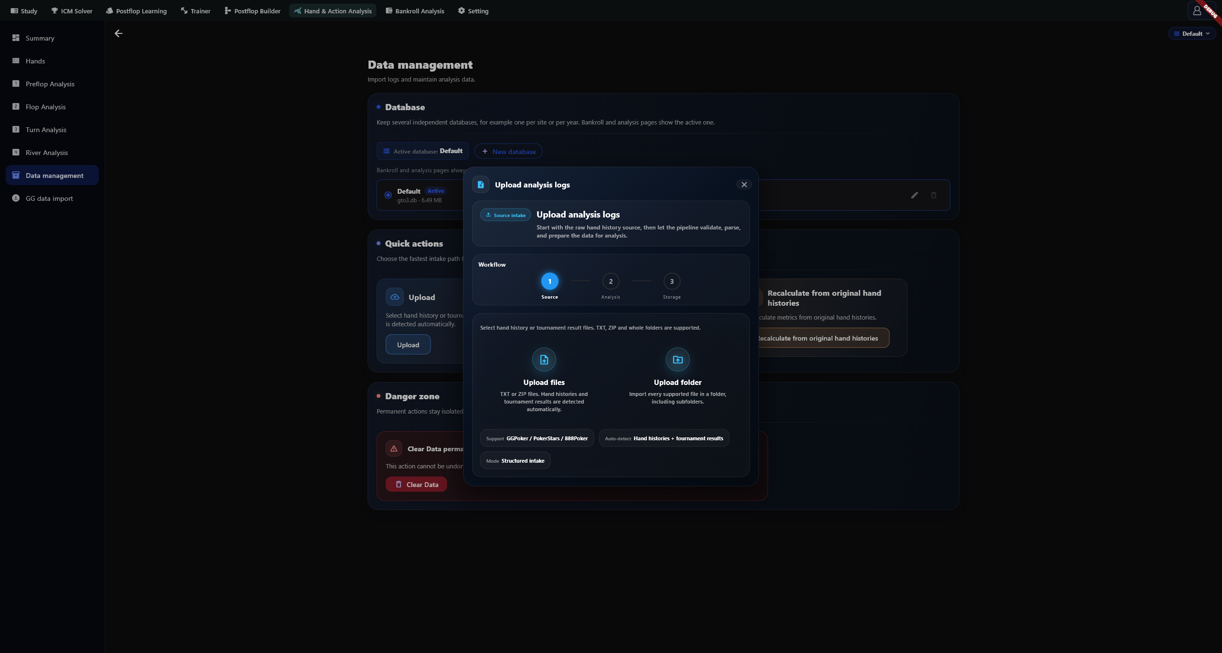1222x653 pixels.
Task: Click the cloud upload icon in Quick actions
Action: (395, 297)
